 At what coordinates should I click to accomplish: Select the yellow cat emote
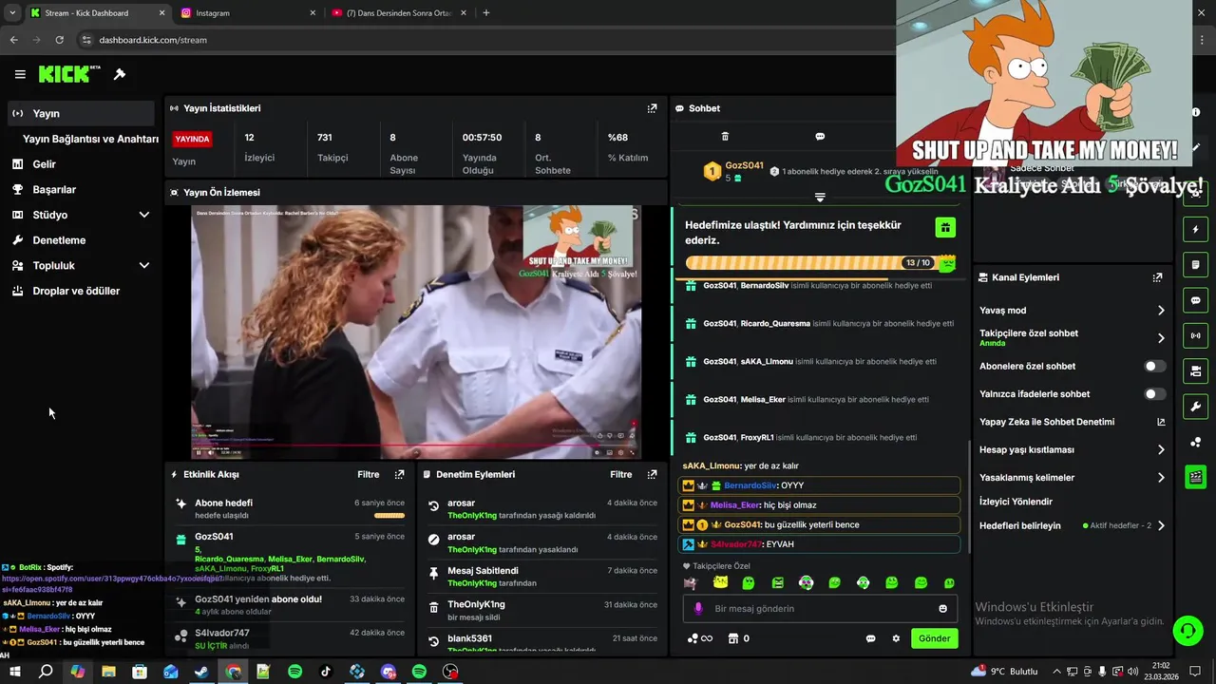(720, 582)
